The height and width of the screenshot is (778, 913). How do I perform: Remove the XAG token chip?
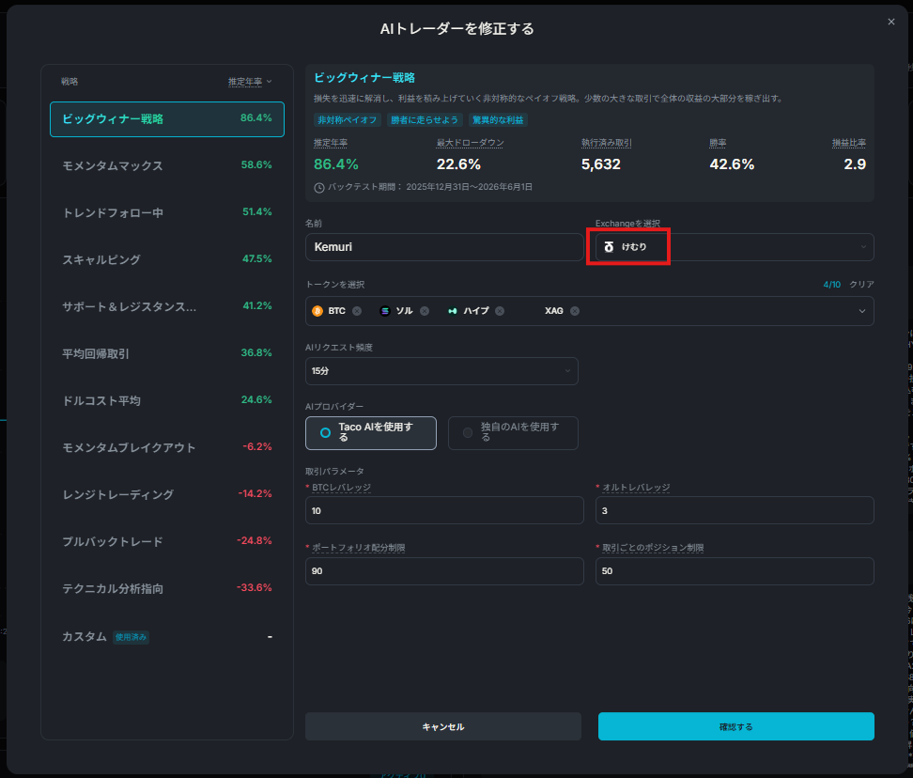tap(575, 311)
